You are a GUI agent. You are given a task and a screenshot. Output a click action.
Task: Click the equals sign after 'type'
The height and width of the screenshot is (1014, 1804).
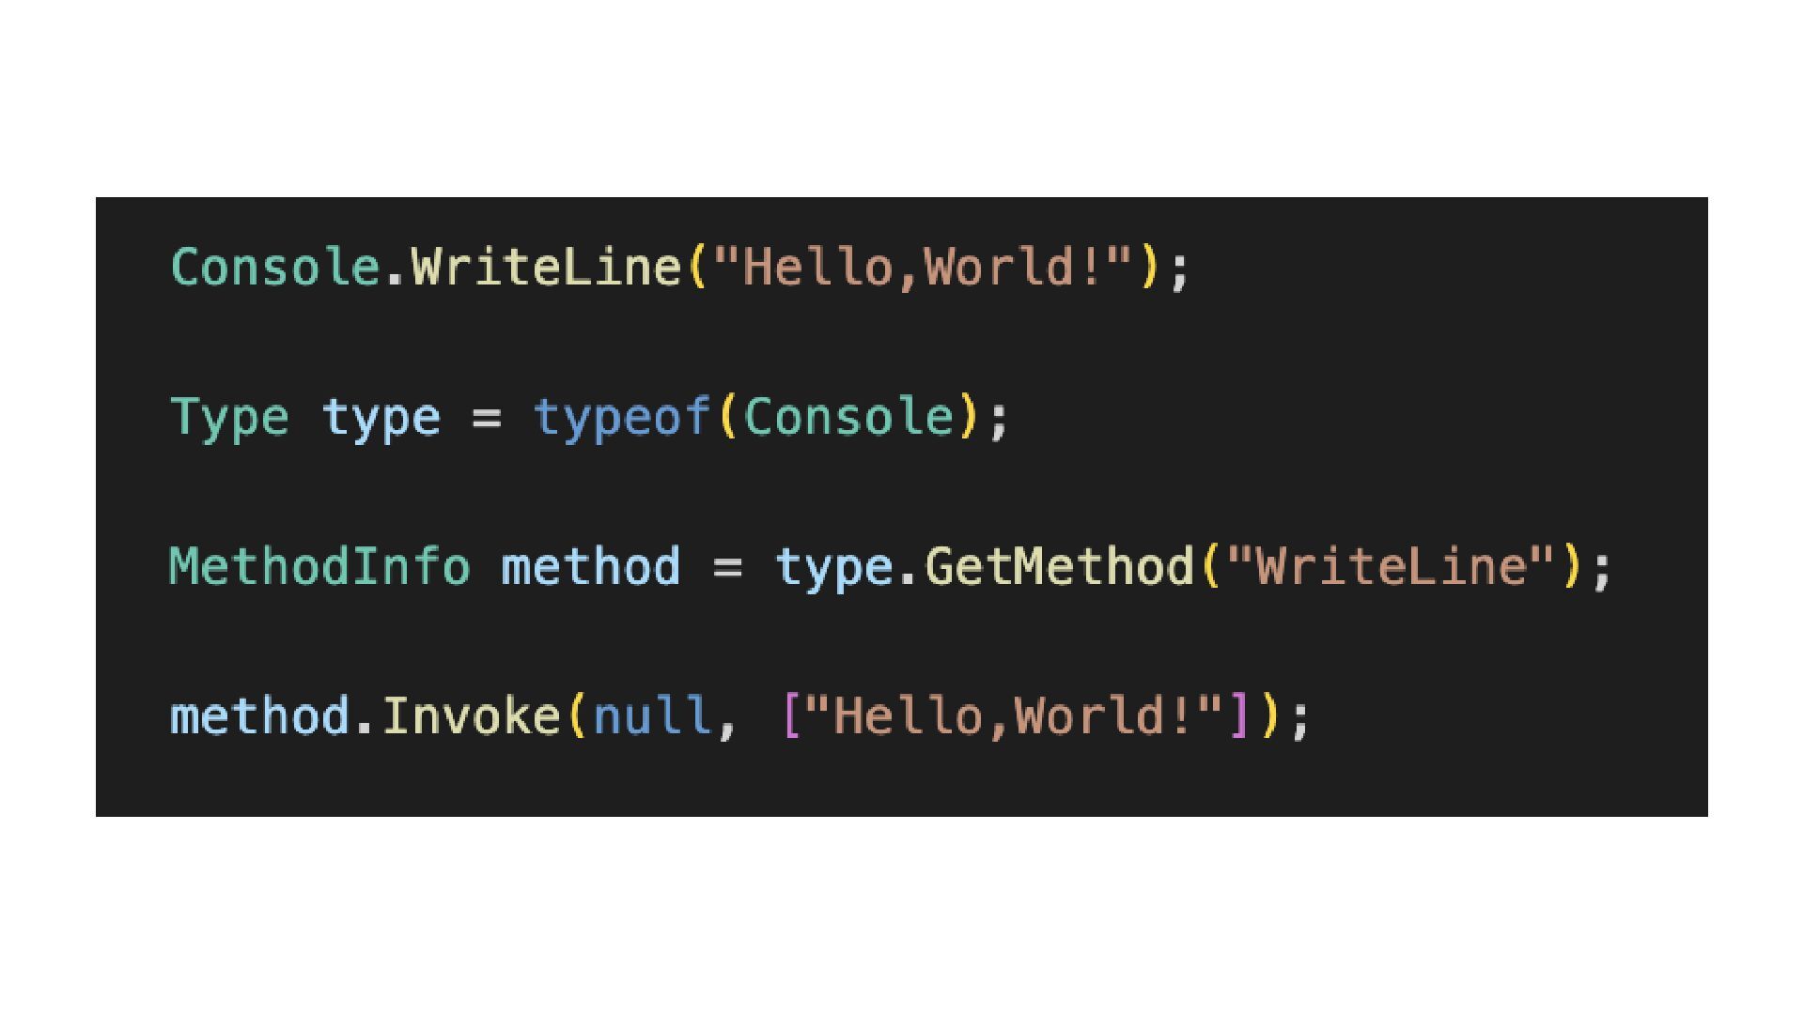tap(486, 418)
